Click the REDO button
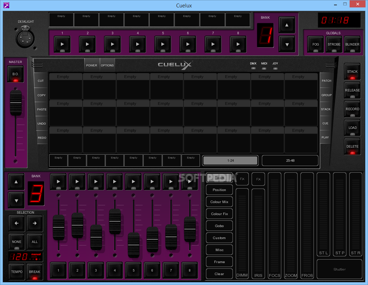Viewport: 368px width, 285px height. coord(42,138)
